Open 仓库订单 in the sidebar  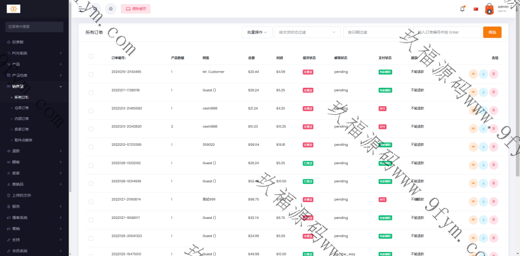pyautogui.click(x=22, y=108)
